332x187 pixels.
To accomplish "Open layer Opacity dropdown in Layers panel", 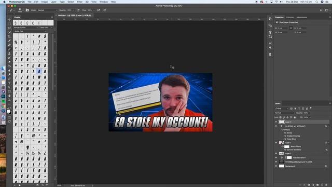I will [310, 113].
